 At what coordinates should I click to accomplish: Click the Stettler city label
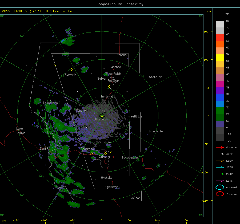click(155, 77)
